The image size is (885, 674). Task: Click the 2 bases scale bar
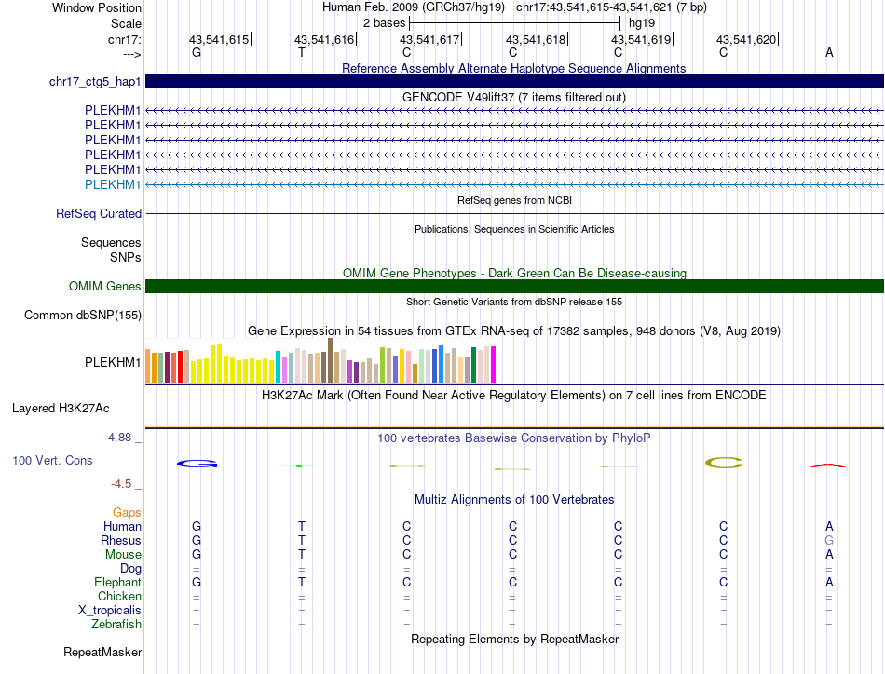pos(515,23)
